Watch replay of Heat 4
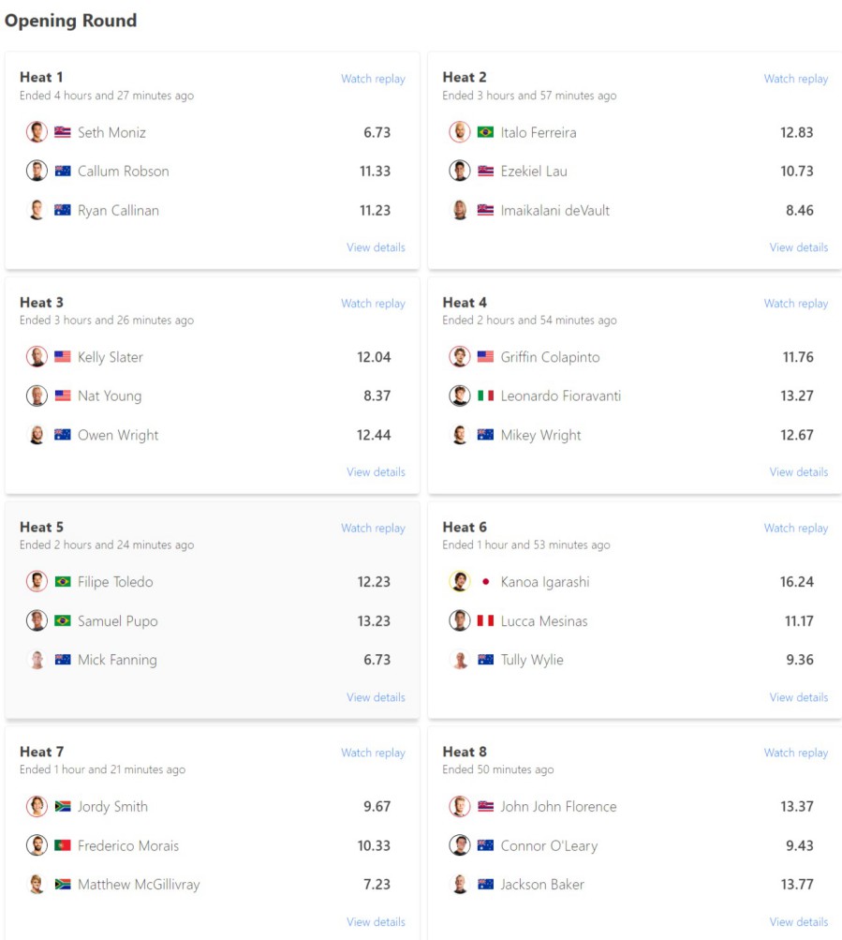 point(795,304)
